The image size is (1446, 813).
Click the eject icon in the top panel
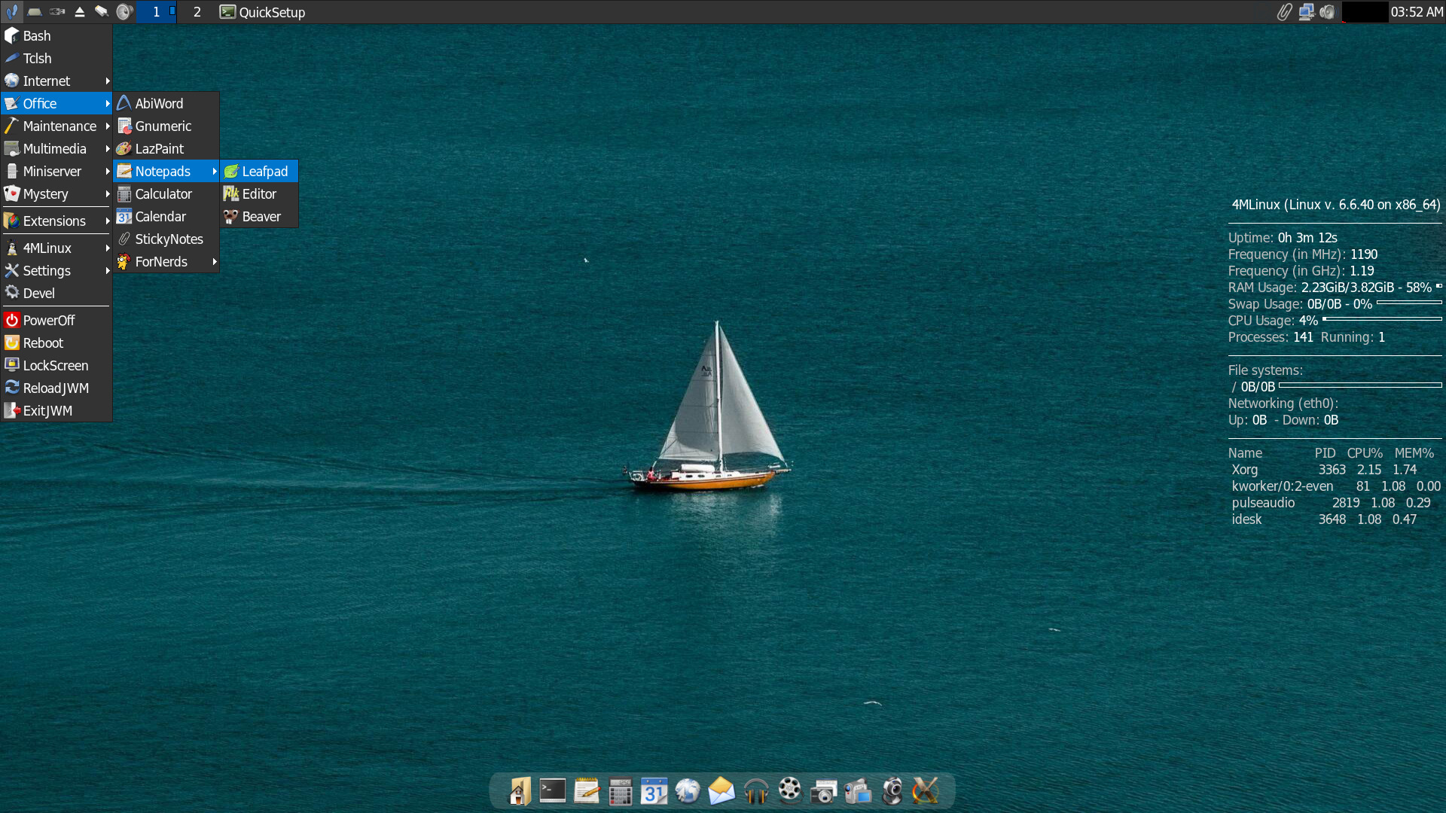[x=79, y=12]
